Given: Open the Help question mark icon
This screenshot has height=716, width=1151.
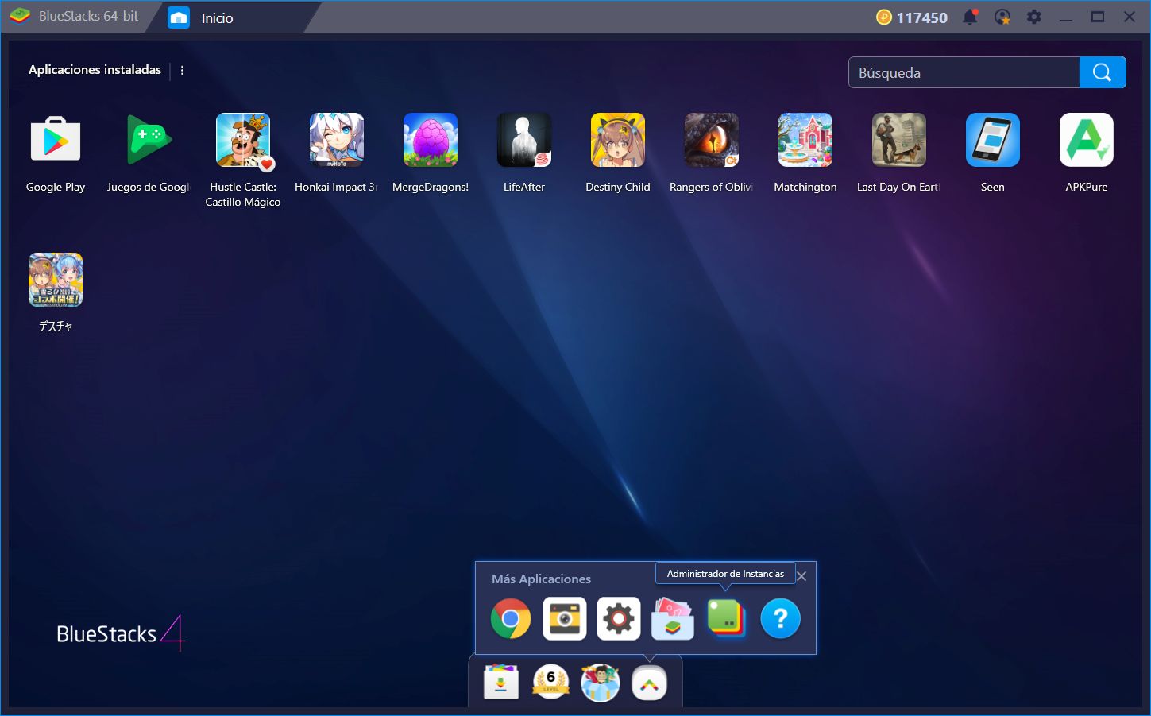Looking at the screenshot, I should click(781, 618).
